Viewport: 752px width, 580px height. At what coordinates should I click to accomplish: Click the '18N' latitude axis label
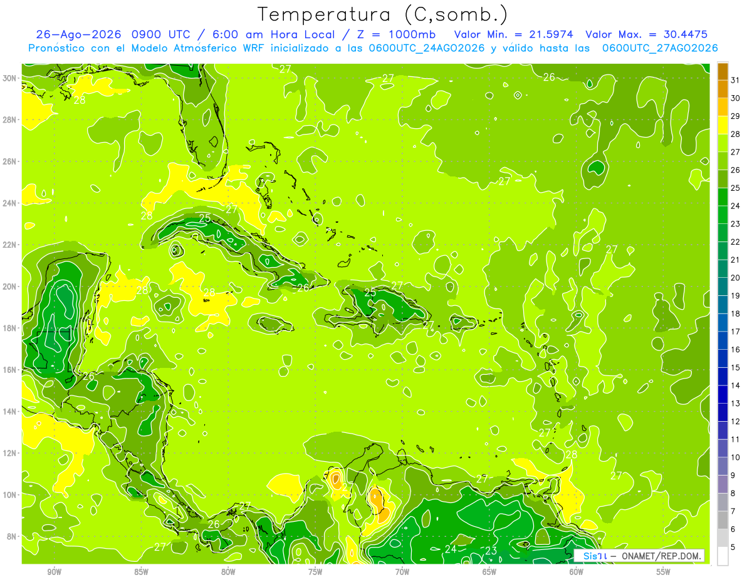pyautogui.click(x=11, y=328)
